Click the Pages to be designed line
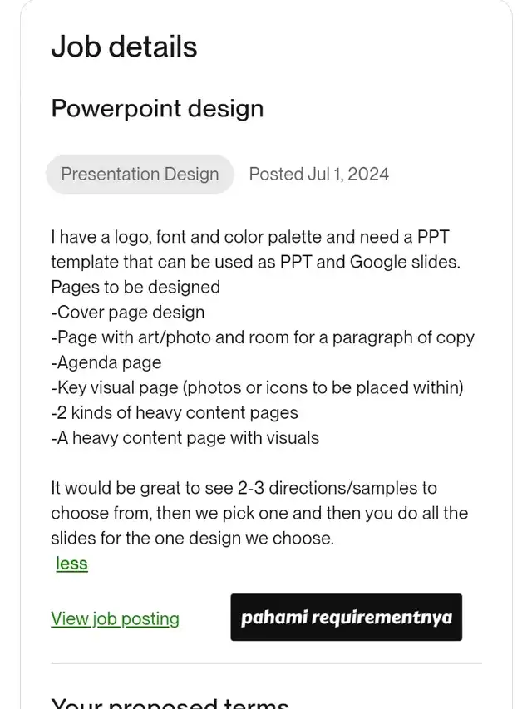 [135, 287]
